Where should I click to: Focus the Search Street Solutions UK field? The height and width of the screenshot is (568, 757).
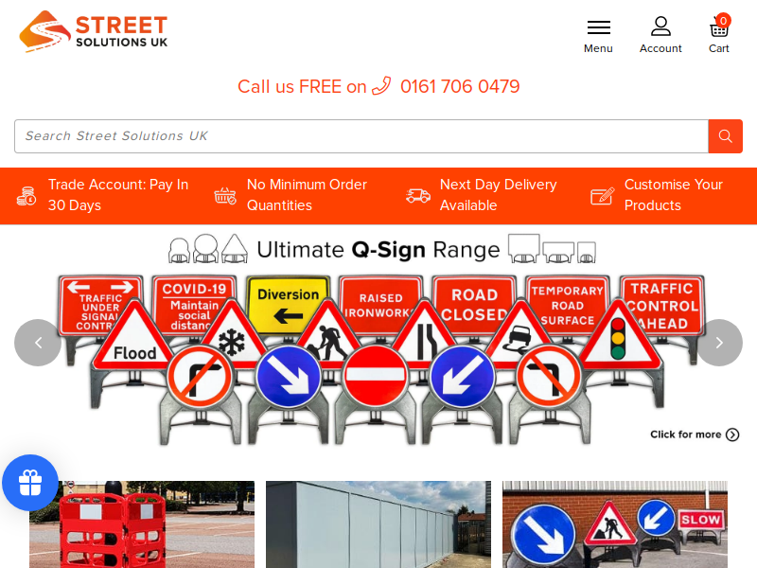point(361,136)
